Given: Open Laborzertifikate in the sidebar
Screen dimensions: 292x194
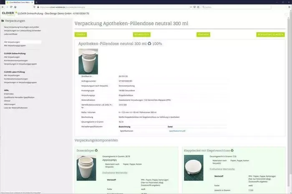Looking at the screenshot, I should (10, 34).
